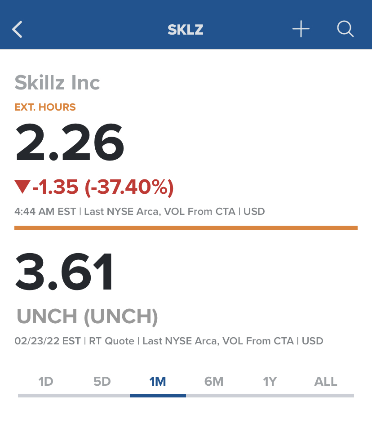Switch chart range to 1D
The image size is (372, 437).
(x=46, y=382)
